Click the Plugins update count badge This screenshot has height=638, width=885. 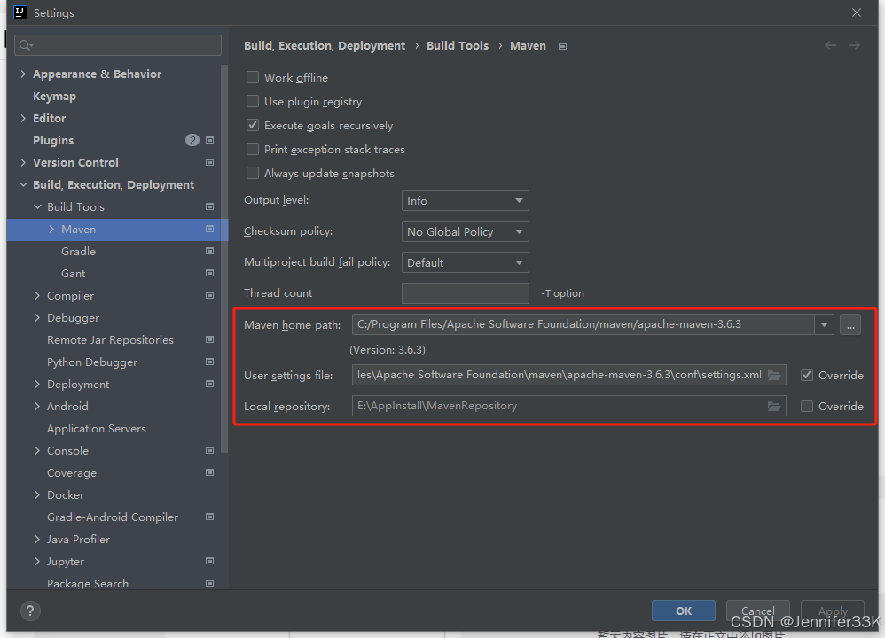coord(192,140)
